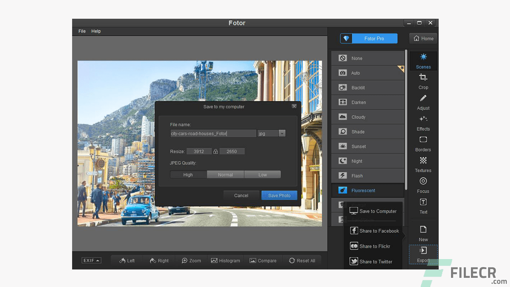
Task: Open the Textures panel
Action: [x=423, y=165]
